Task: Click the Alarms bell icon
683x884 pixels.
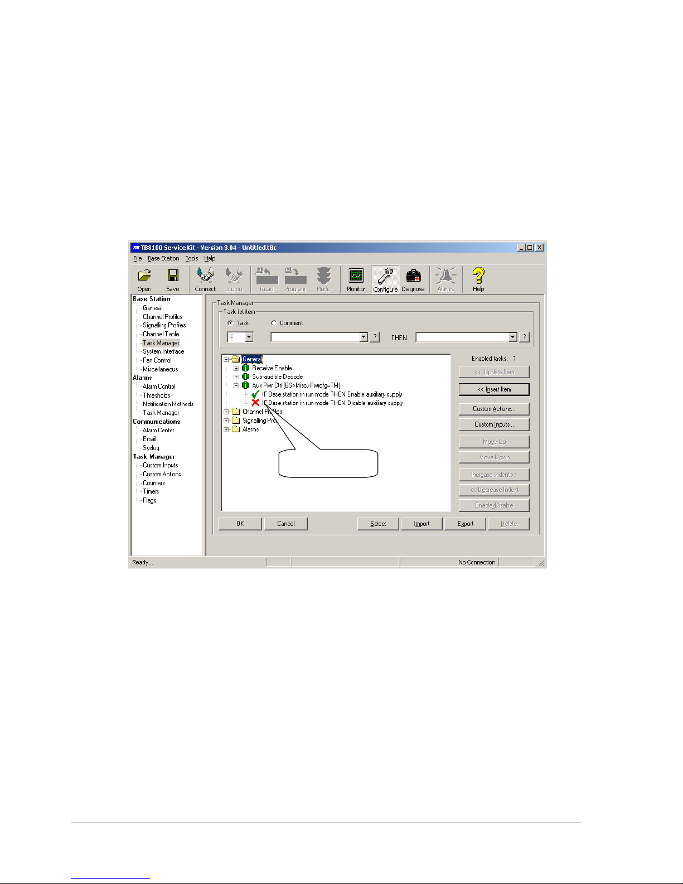Action: tap(445, 276)
